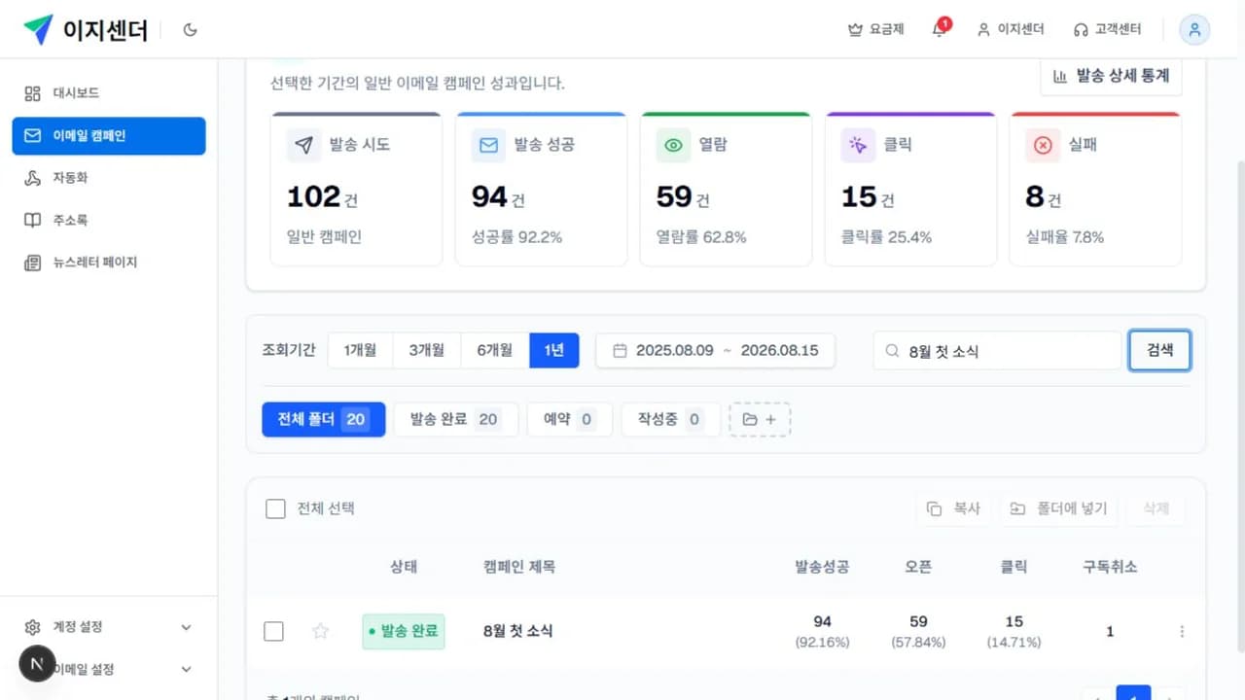The height and width of the screenshot is (700, 1245).
Task: Select the 1개월 period
Action: [360, 350]
